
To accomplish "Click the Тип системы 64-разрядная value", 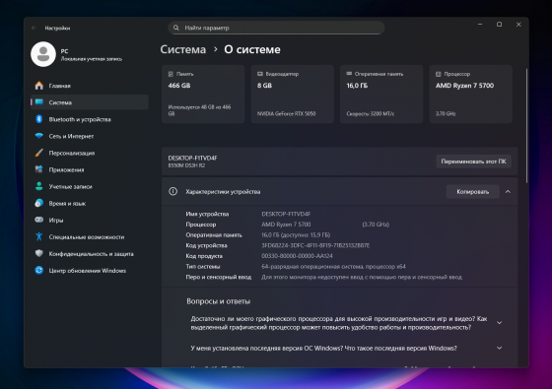I will (333, 267).
